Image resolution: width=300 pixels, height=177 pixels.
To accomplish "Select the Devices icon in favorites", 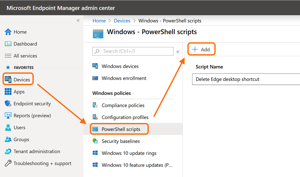I will click(x=8, y=80).
